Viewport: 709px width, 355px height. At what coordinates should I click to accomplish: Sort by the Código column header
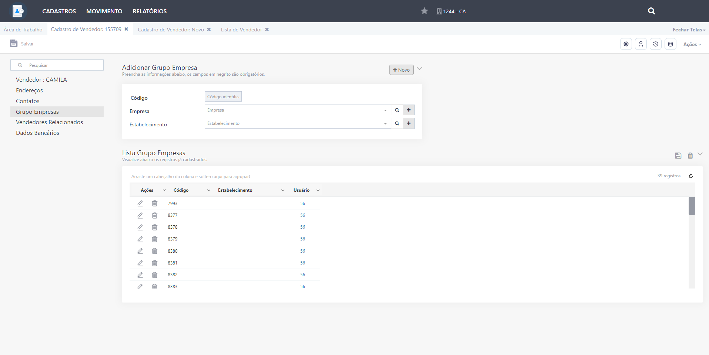181,190
